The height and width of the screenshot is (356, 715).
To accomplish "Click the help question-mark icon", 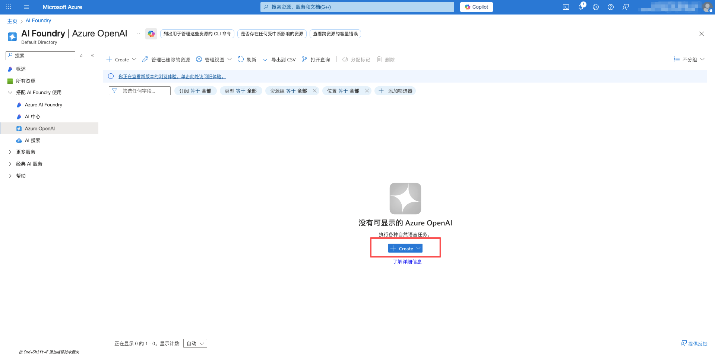I will [x=610, y=7].
